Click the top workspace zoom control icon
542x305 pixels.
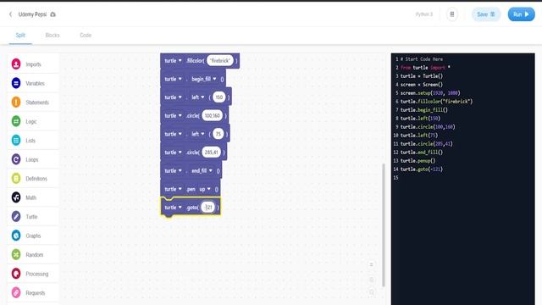coord(371,264)
